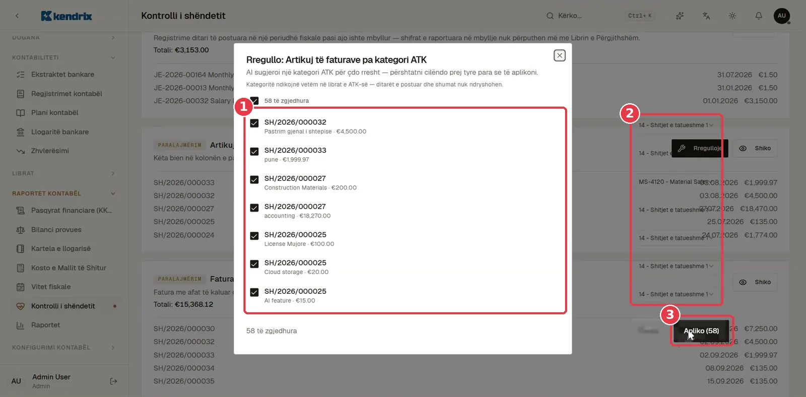Screen dimensions: 806x397
Task: Click the Bilanci provues scale icon
Action: 21,230
